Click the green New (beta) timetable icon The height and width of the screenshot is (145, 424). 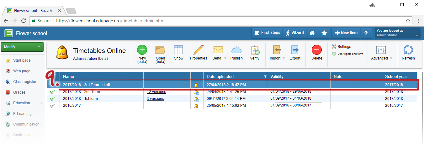point(142,50)
